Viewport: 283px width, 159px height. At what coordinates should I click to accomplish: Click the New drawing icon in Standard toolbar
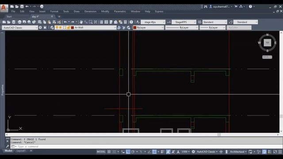(4, 22)
